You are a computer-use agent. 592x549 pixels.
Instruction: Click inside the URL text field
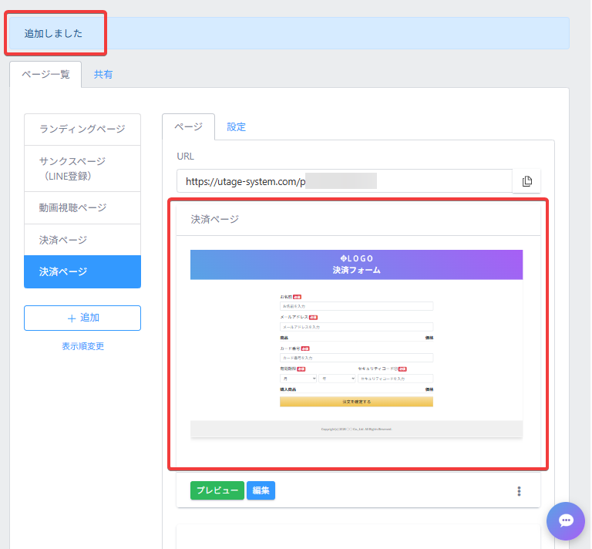(344, 181)
